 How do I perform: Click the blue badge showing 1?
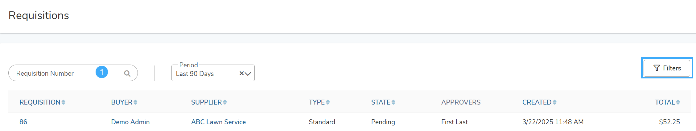[102, 72]
